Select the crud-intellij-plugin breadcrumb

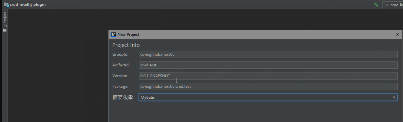(x=28, y=4)
